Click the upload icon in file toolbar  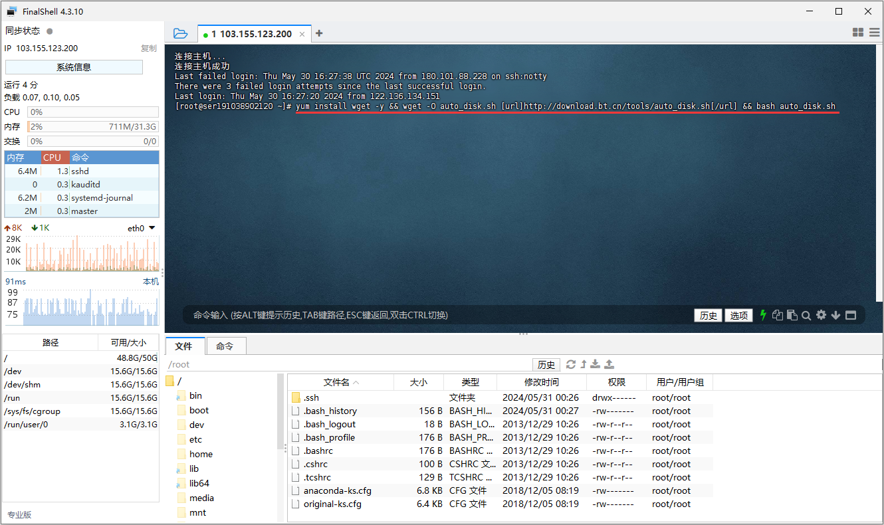609,364
